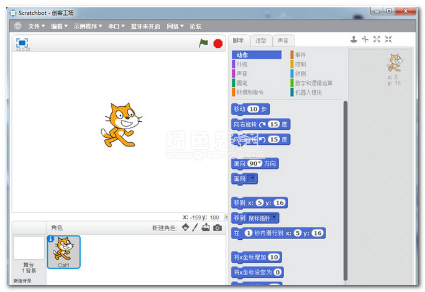This screenshot has height=292, width=425.
Task: Switch to the 造型 tab
Action: tap(261, 40)
